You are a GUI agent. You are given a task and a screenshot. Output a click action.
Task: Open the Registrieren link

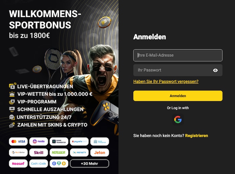click(x=197, y=136)
